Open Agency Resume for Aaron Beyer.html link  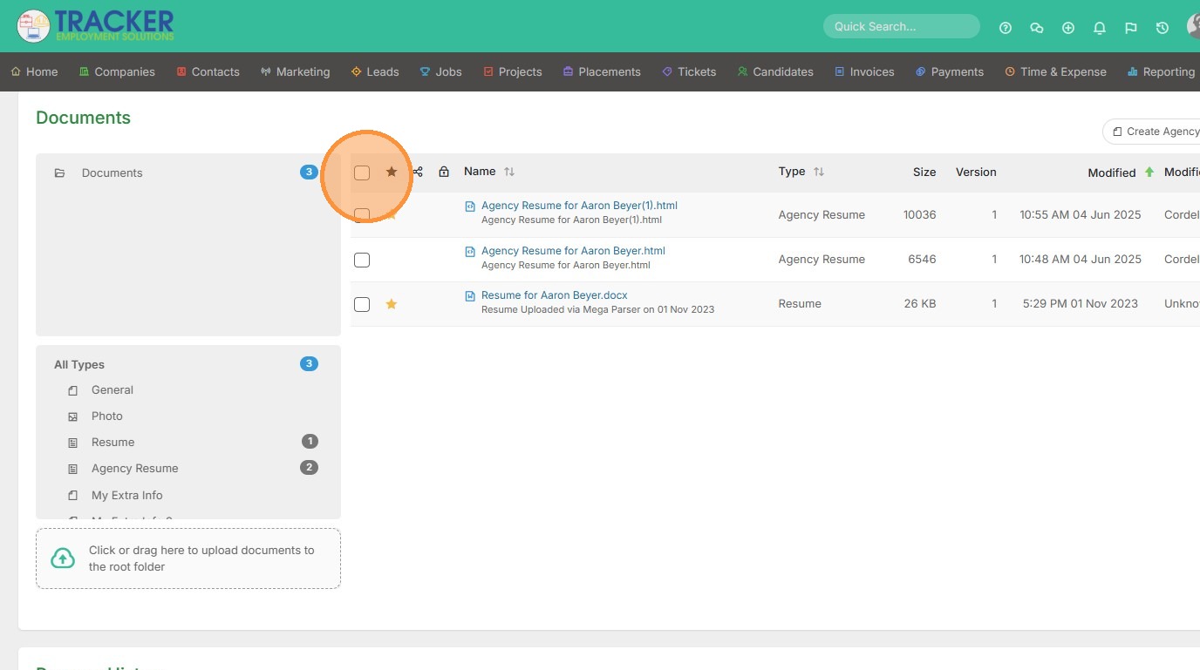tap(573, 251)
